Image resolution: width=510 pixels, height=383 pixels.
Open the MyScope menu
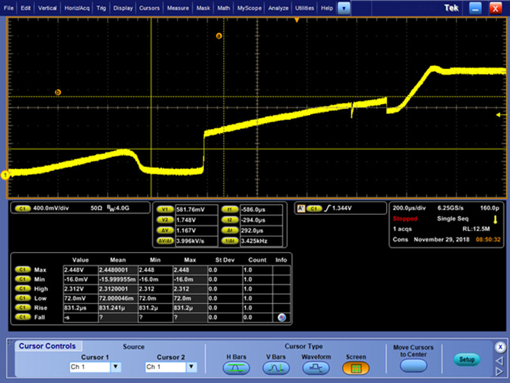point(249,8)
